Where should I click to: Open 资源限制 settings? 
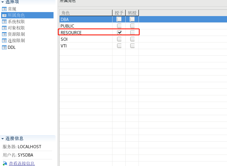tap(16, 34)
